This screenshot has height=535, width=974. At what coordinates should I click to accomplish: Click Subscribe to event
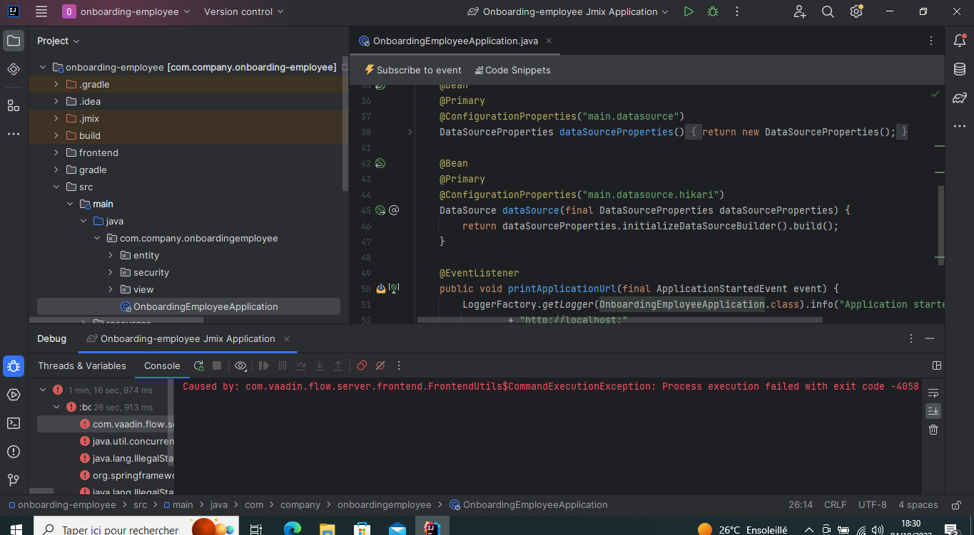tap(412, 70)
